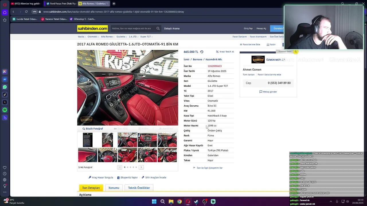The width and height of the screenshot is (367, 206).
Task: Click the Bornova location link
Action: click(198, 60)
